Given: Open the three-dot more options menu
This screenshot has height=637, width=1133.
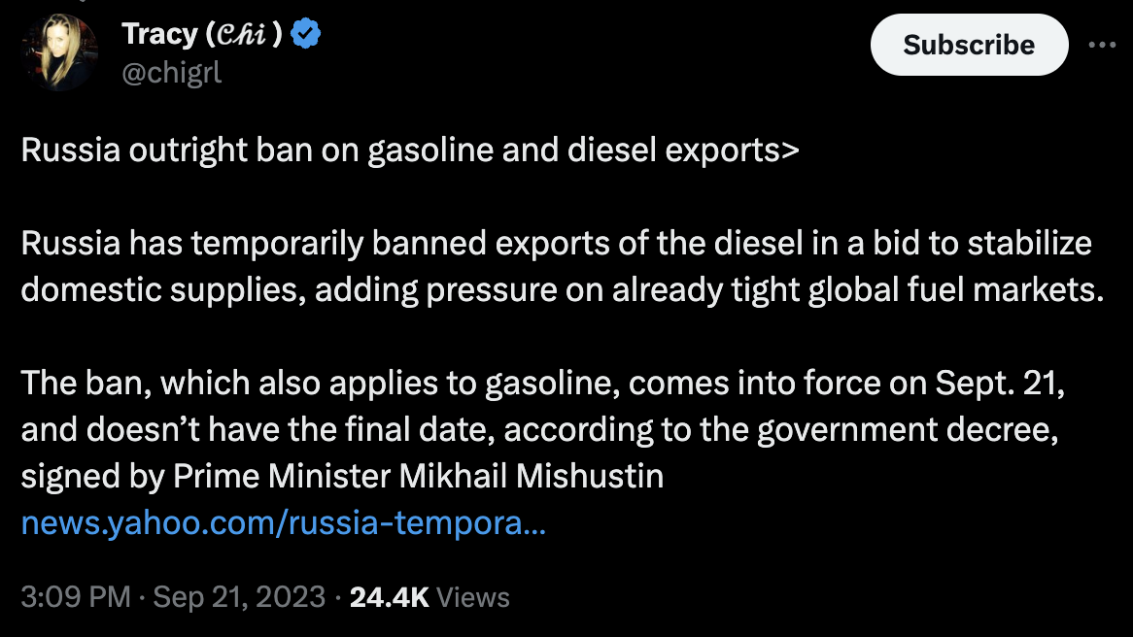Looking at the screenshot, I should click(1102, 45).
